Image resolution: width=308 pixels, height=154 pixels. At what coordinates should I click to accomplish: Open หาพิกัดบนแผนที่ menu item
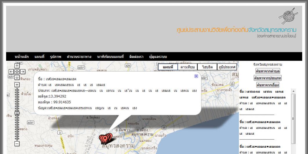pyautogui.click(x=110, y=57)
